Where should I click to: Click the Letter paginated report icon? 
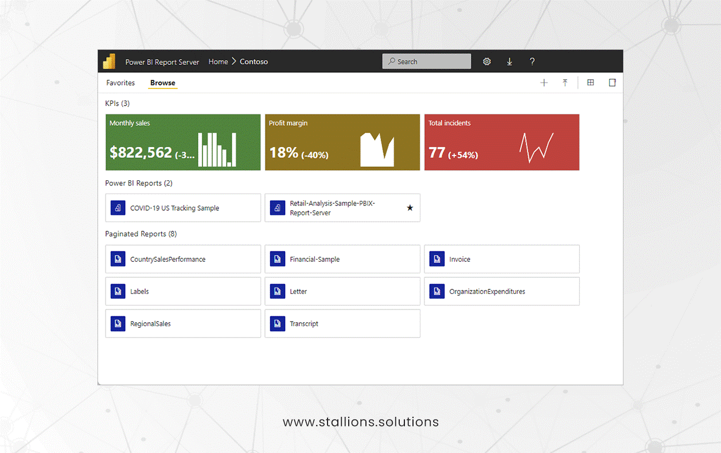pyautogui.click(x=278, y=291)
